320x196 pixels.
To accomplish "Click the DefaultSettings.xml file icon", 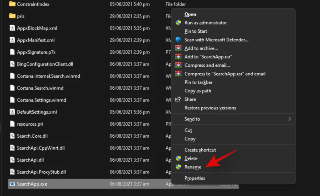I will (12, 112).
